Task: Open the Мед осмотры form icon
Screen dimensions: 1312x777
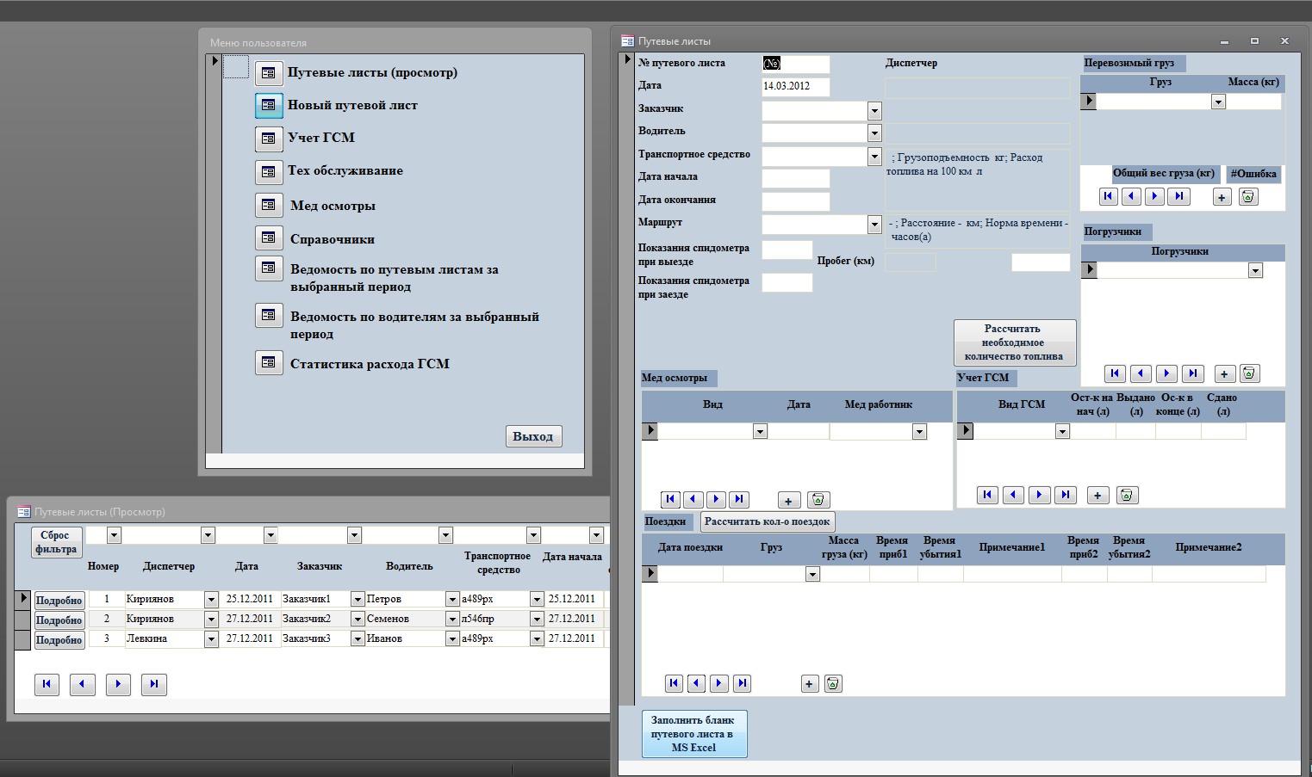Action: point(269,205)
